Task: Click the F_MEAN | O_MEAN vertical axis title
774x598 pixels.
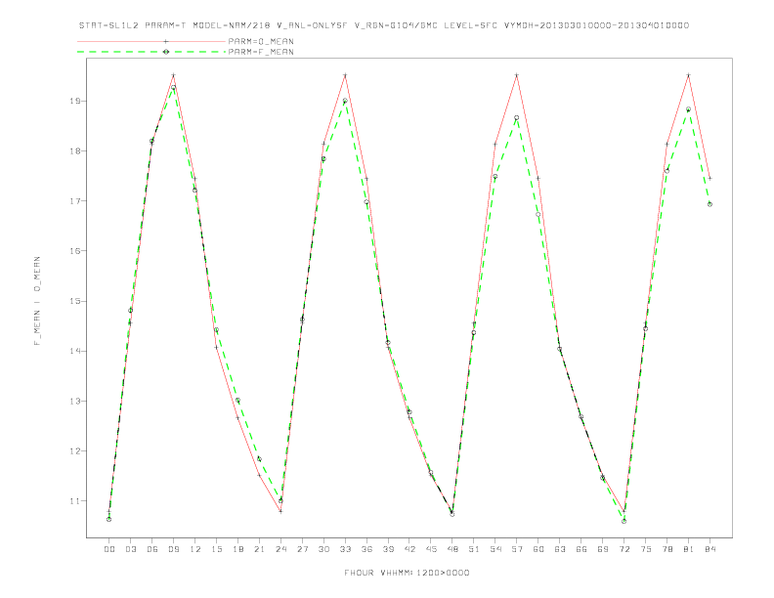Action: [37, 301]
